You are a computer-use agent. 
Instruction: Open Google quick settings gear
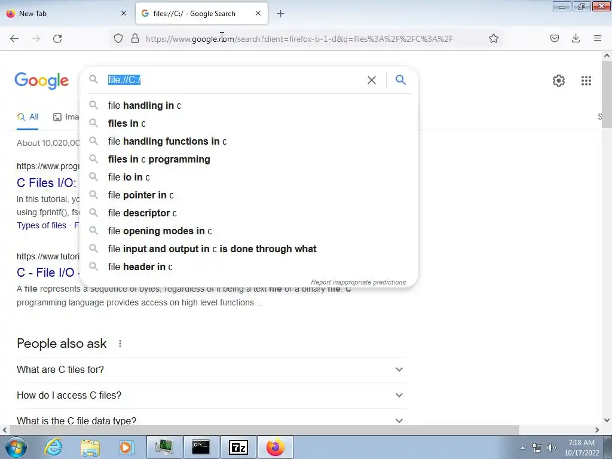(x=559, y=81)
